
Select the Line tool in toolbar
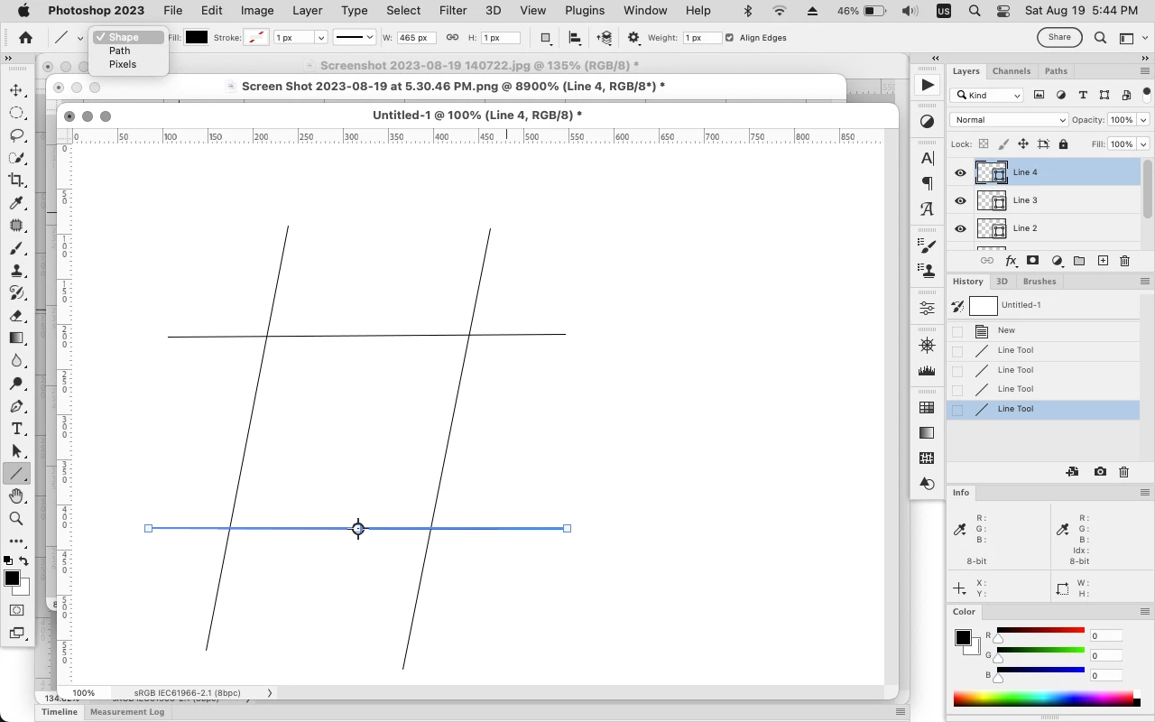click(16, 474)
